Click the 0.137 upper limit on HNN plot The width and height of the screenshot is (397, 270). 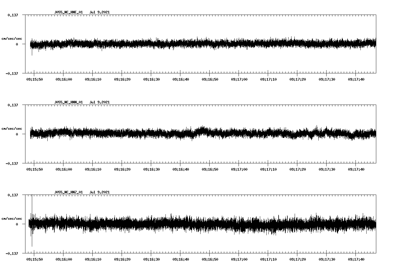(x=13, y=105)
